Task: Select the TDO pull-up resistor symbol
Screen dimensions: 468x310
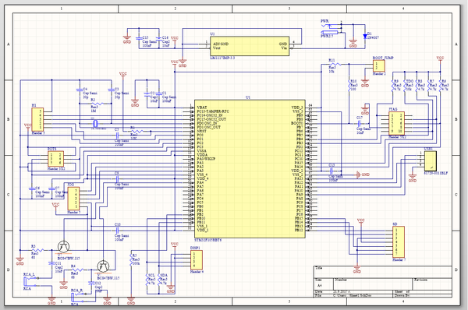Action: 405,86
